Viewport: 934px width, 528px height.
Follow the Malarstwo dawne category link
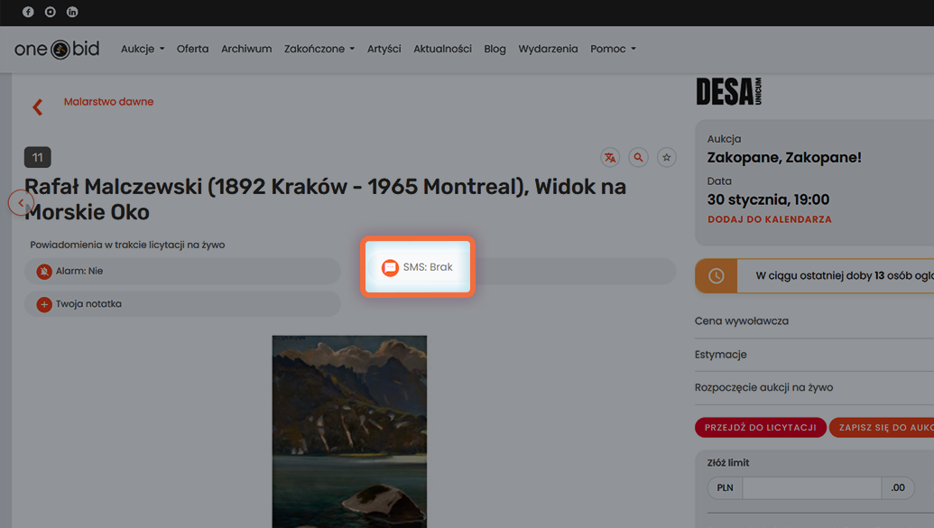click(x=108, y=101)
